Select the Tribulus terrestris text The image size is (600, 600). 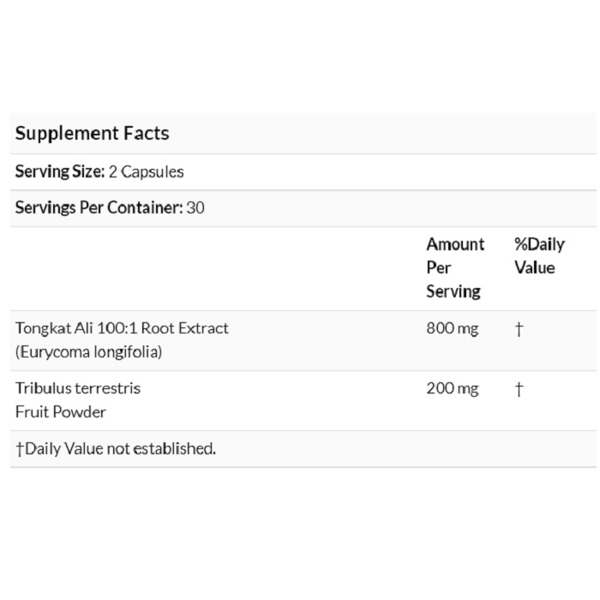78,388
